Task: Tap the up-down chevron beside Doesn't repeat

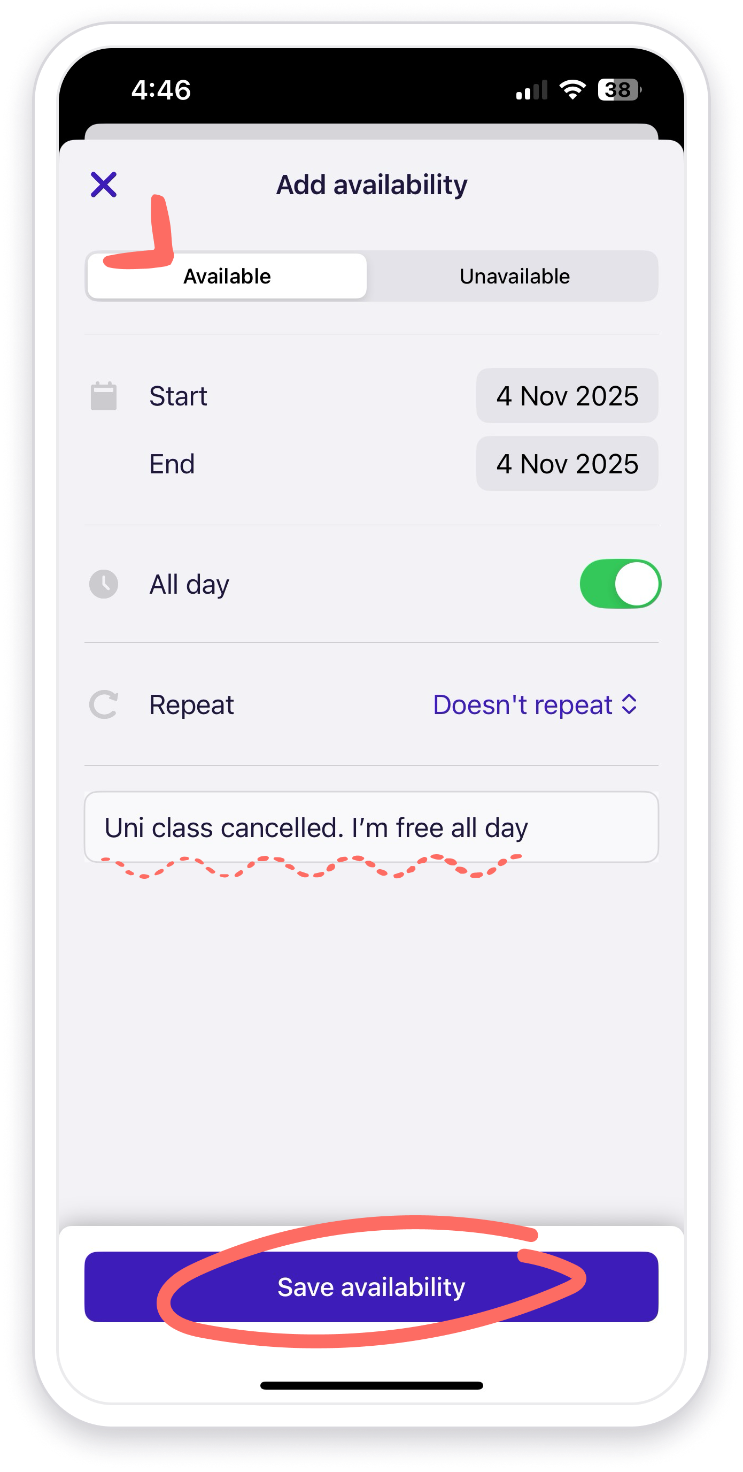Action: pyautogui.click(x=629, y=704)
